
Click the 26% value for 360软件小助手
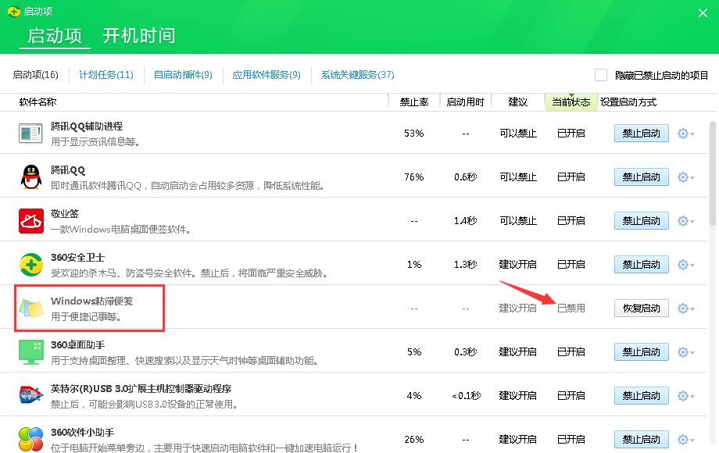413,439
